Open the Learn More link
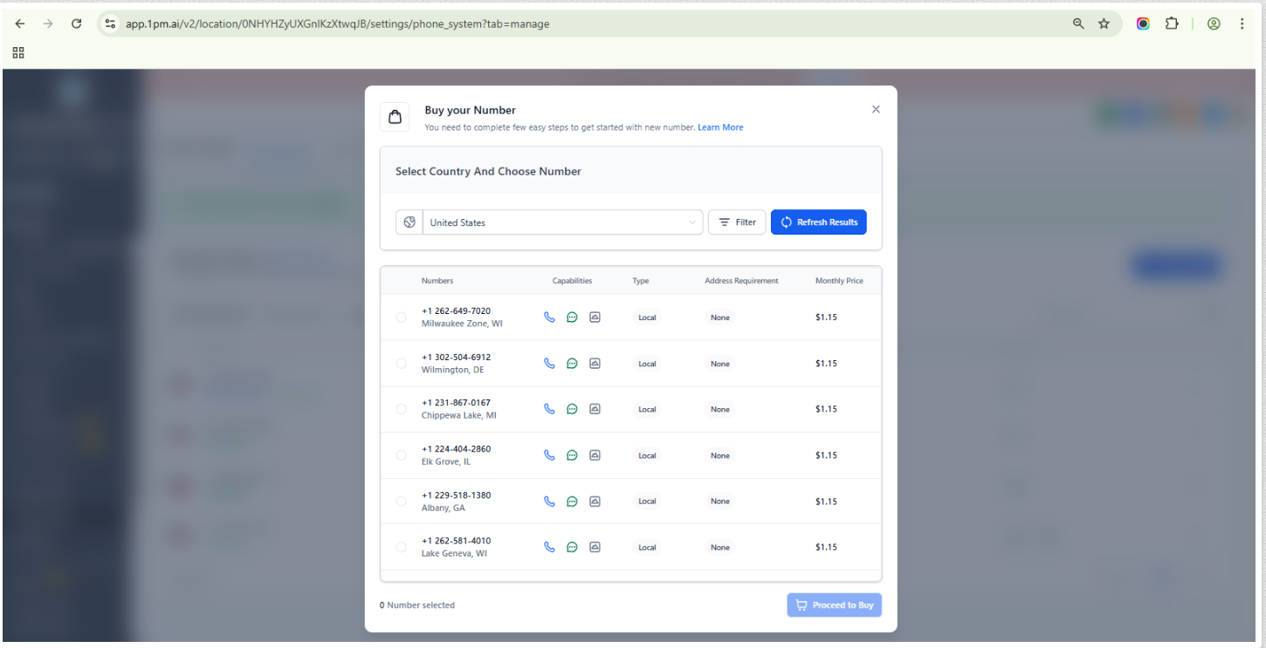This screenshot has height=648, width=1266. pos(720,127)
